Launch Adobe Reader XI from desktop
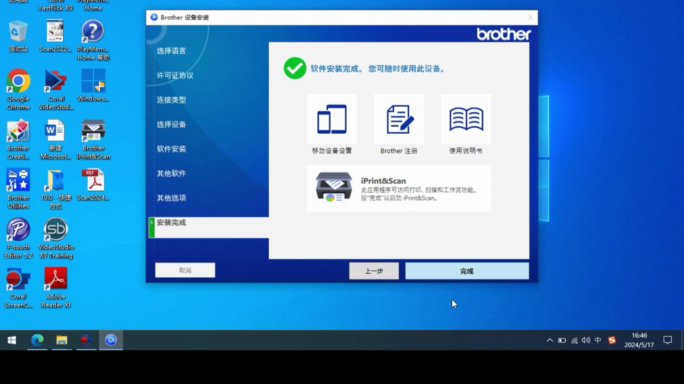Image resolution: width=684 pixels, height=384 pixels. 56,288
